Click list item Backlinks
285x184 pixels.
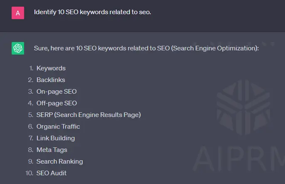51,80
